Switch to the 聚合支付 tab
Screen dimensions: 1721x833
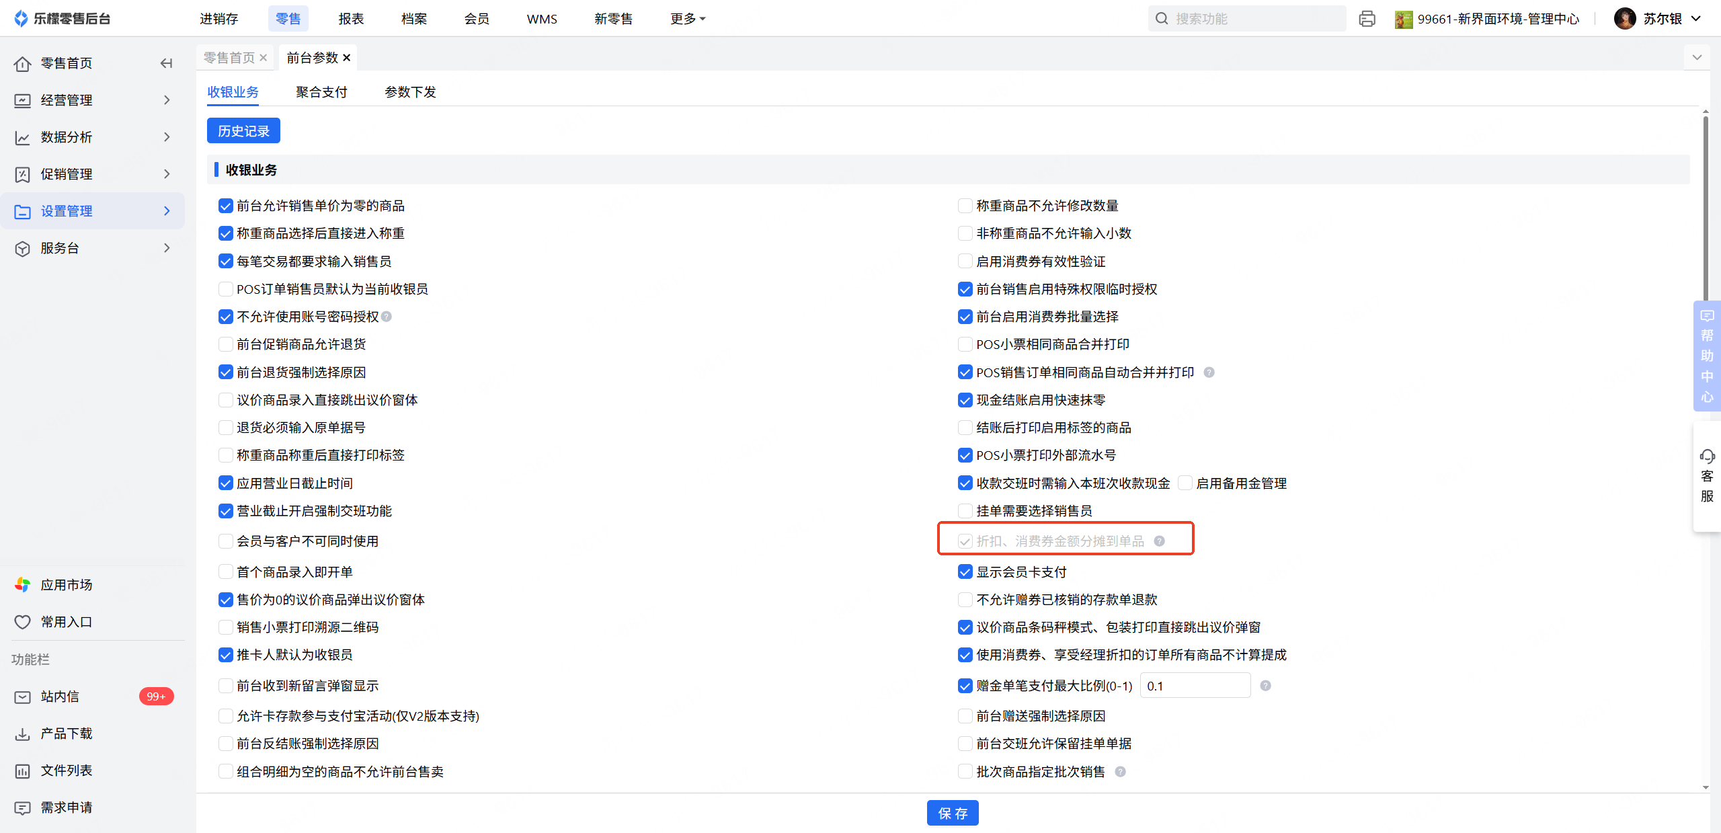pyautogui.click(x=321, y=92)
